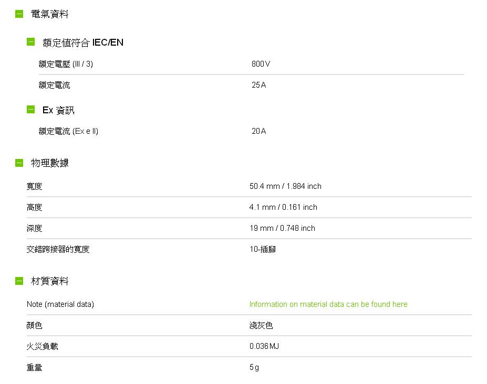
Task: Click the 電氣資料 section heading
Action: (x=49, y=14)
